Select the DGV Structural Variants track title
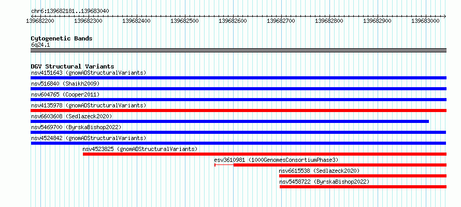 [73, 66]
